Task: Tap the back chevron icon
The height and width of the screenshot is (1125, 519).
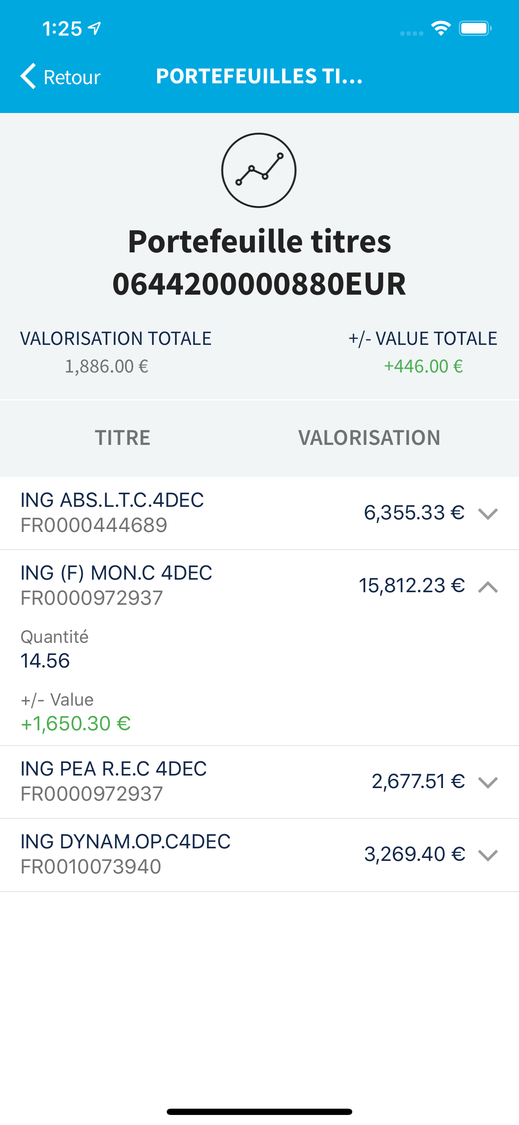Action: pyautogui.click(x=28, y=77)
